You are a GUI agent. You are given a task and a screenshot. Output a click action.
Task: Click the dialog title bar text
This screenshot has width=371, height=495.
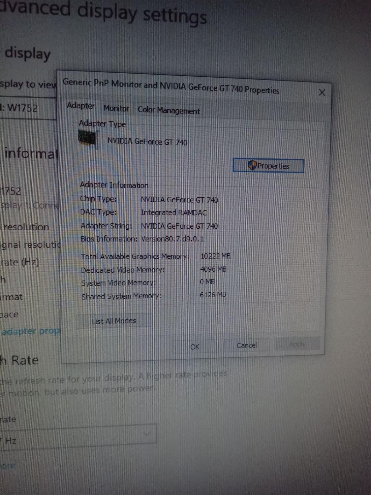tap(171, 86)
